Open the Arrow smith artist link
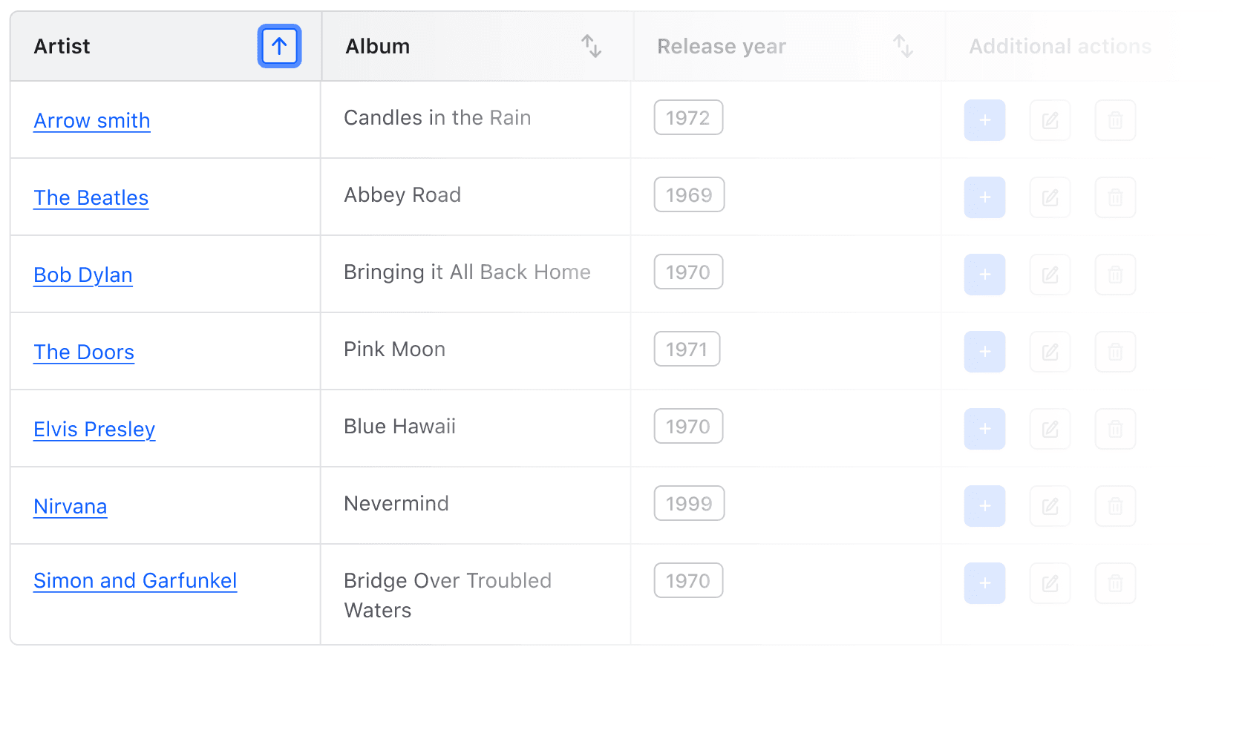Screen dimensions: 1242x742 [x=92, y=120]
